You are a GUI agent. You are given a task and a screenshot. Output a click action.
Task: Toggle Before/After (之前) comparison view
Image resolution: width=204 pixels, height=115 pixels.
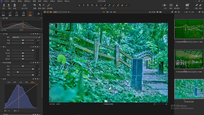(x=164, y=5)
